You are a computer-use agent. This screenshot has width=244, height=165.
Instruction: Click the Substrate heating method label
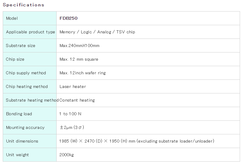click(x=32, y=100)
